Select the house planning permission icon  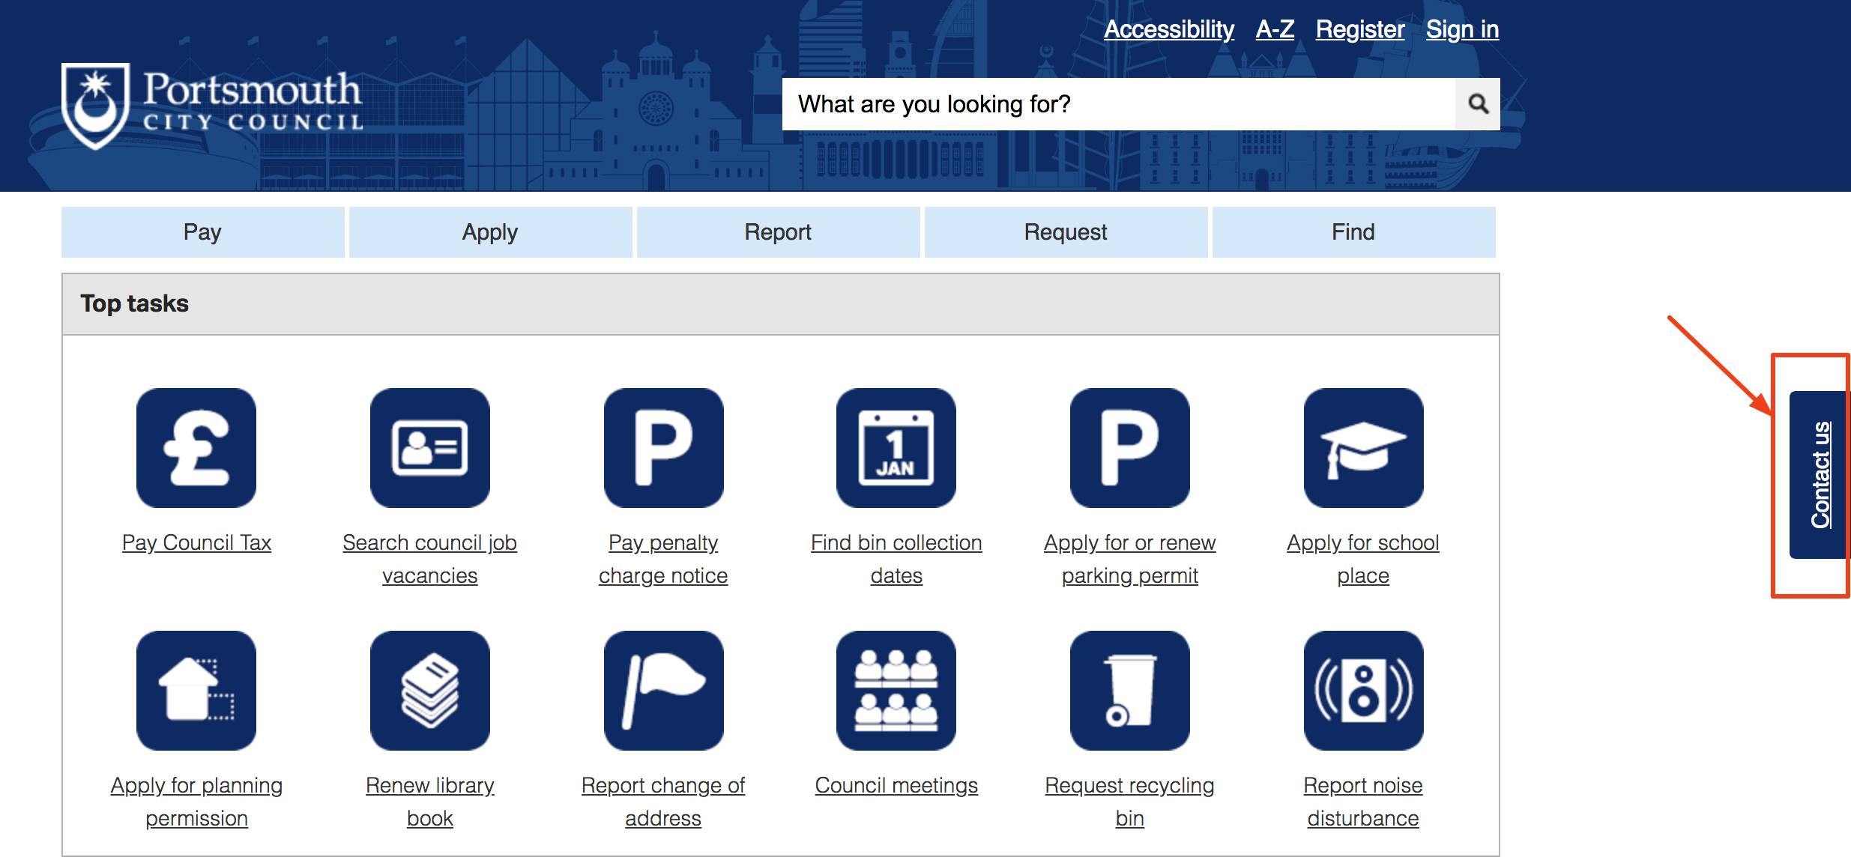(196, 690)
